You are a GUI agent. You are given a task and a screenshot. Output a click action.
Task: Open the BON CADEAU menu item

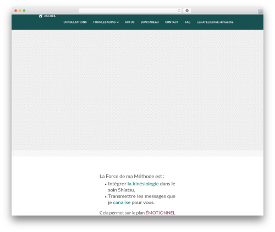[150, 22]
